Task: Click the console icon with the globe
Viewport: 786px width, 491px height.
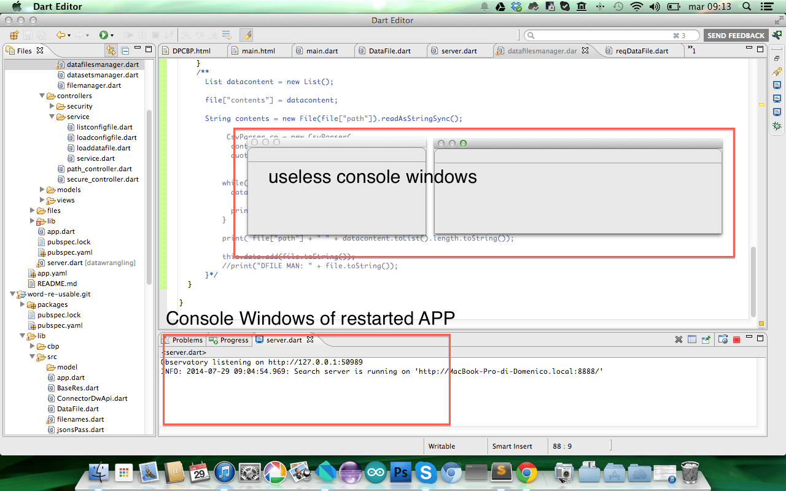Action: (723, 339)
